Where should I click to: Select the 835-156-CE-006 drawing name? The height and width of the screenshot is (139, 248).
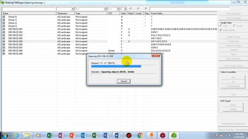15,44
